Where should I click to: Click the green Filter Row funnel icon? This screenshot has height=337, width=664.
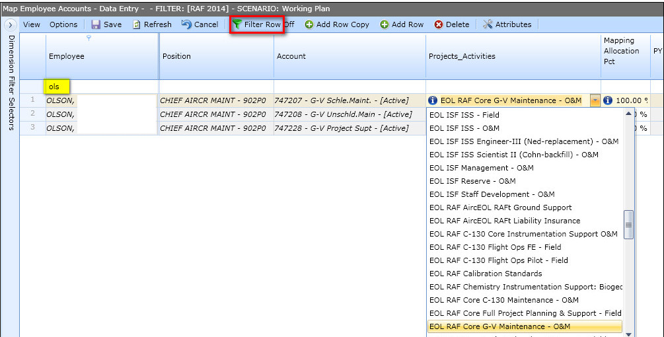pyautogui.click(x=237, y=24)
